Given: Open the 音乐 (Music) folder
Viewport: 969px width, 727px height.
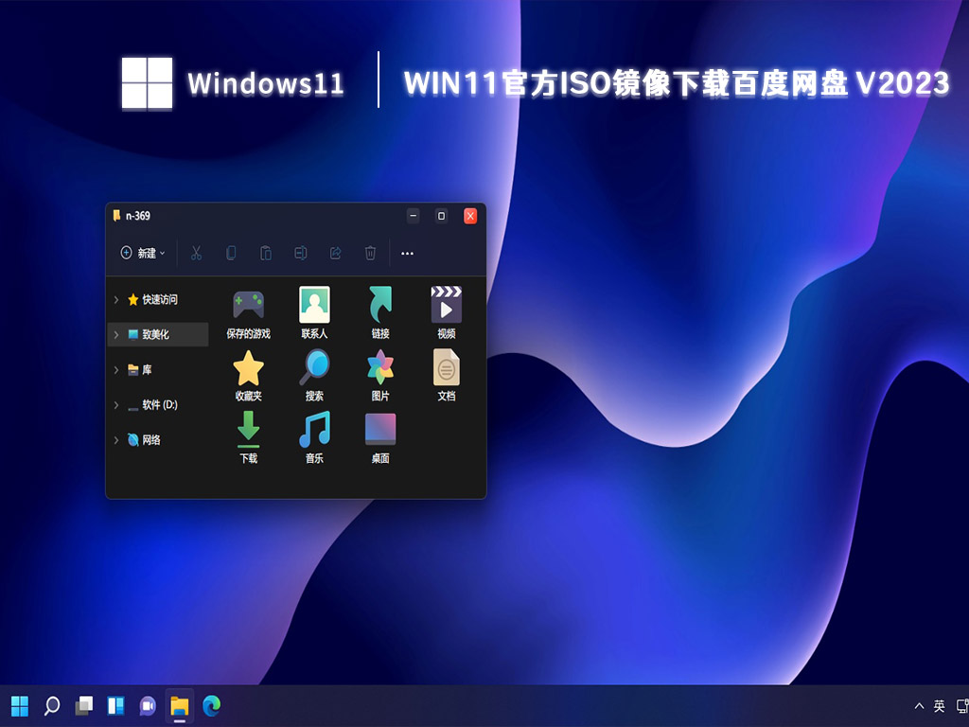Looking at the screenshot, I should point(313,435).
